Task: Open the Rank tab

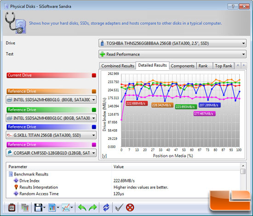Action: pyautogui.click(x=204, y=66)
